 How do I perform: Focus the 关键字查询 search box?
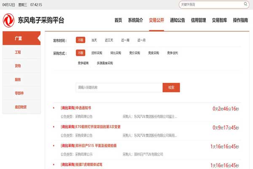click(x=214, y=5)
